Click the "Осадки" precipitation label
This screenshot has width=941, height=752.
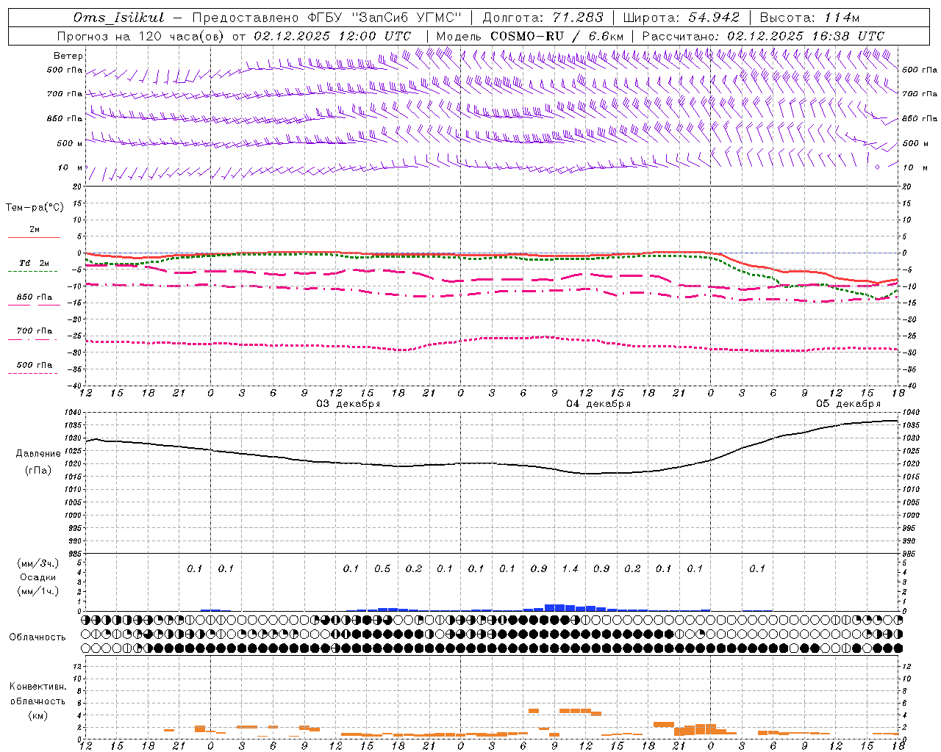[38, 577]
